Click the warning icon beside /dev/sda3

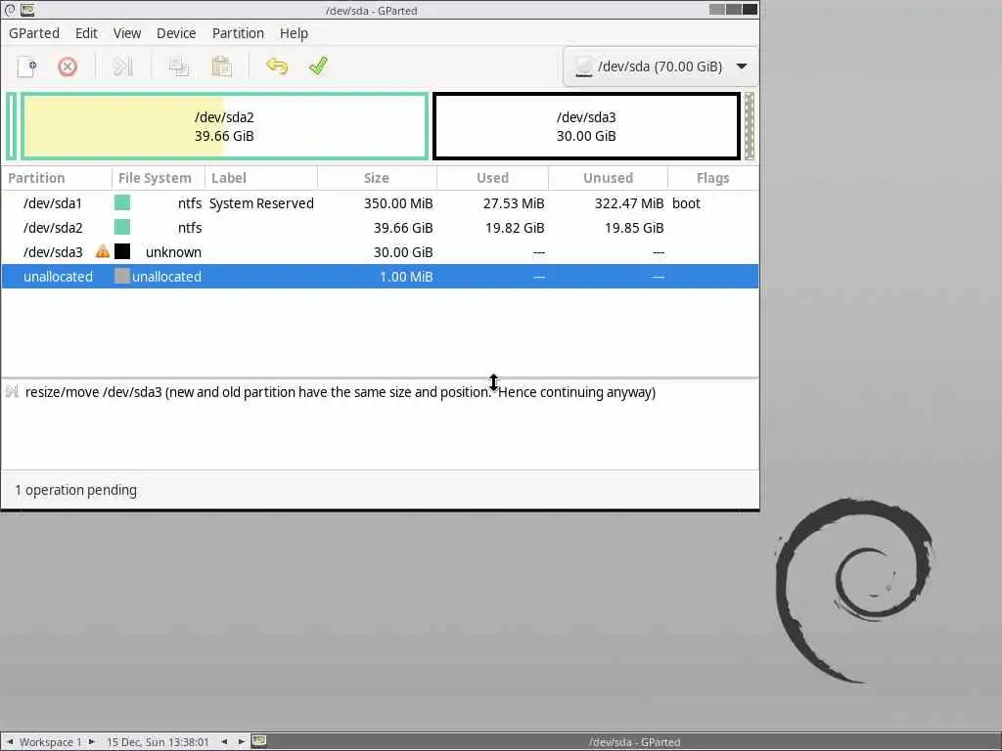[x=102, y=251]
